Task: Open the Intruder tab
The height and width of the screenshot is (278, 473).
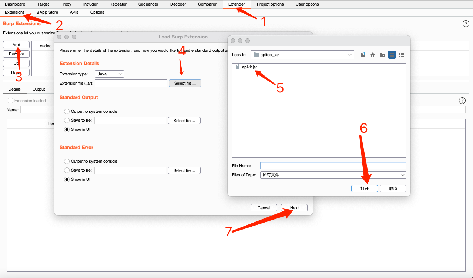Action: 90,4
